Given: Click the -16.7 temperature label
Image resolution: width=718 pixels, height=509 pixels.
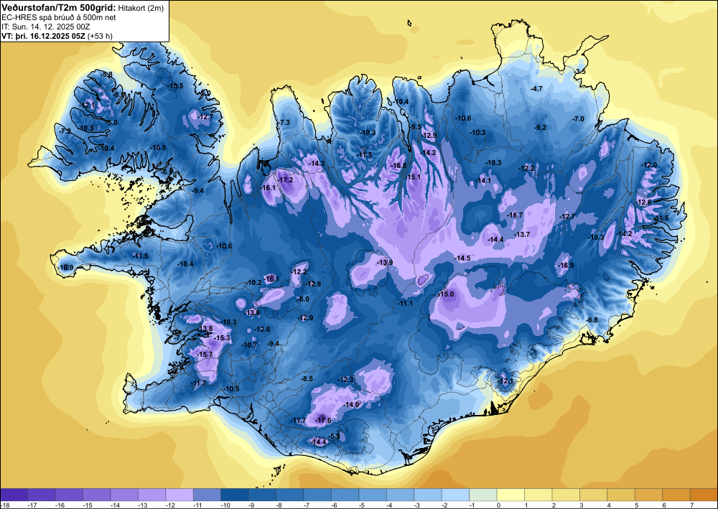Looking at the screenshot, I should click(515, 215).
